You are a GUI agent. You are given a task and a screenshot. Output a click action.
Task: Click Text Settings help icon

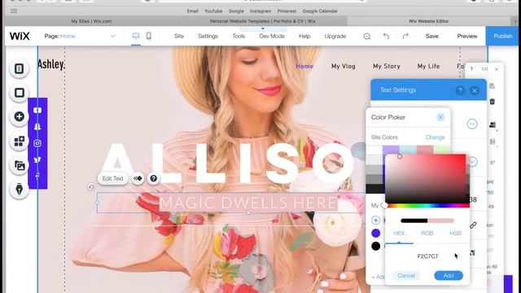coord(460,90)
